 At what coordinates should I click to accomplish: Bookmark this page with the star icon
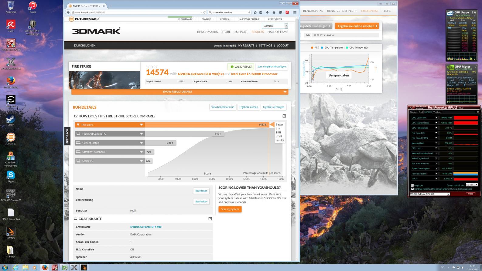255,12
